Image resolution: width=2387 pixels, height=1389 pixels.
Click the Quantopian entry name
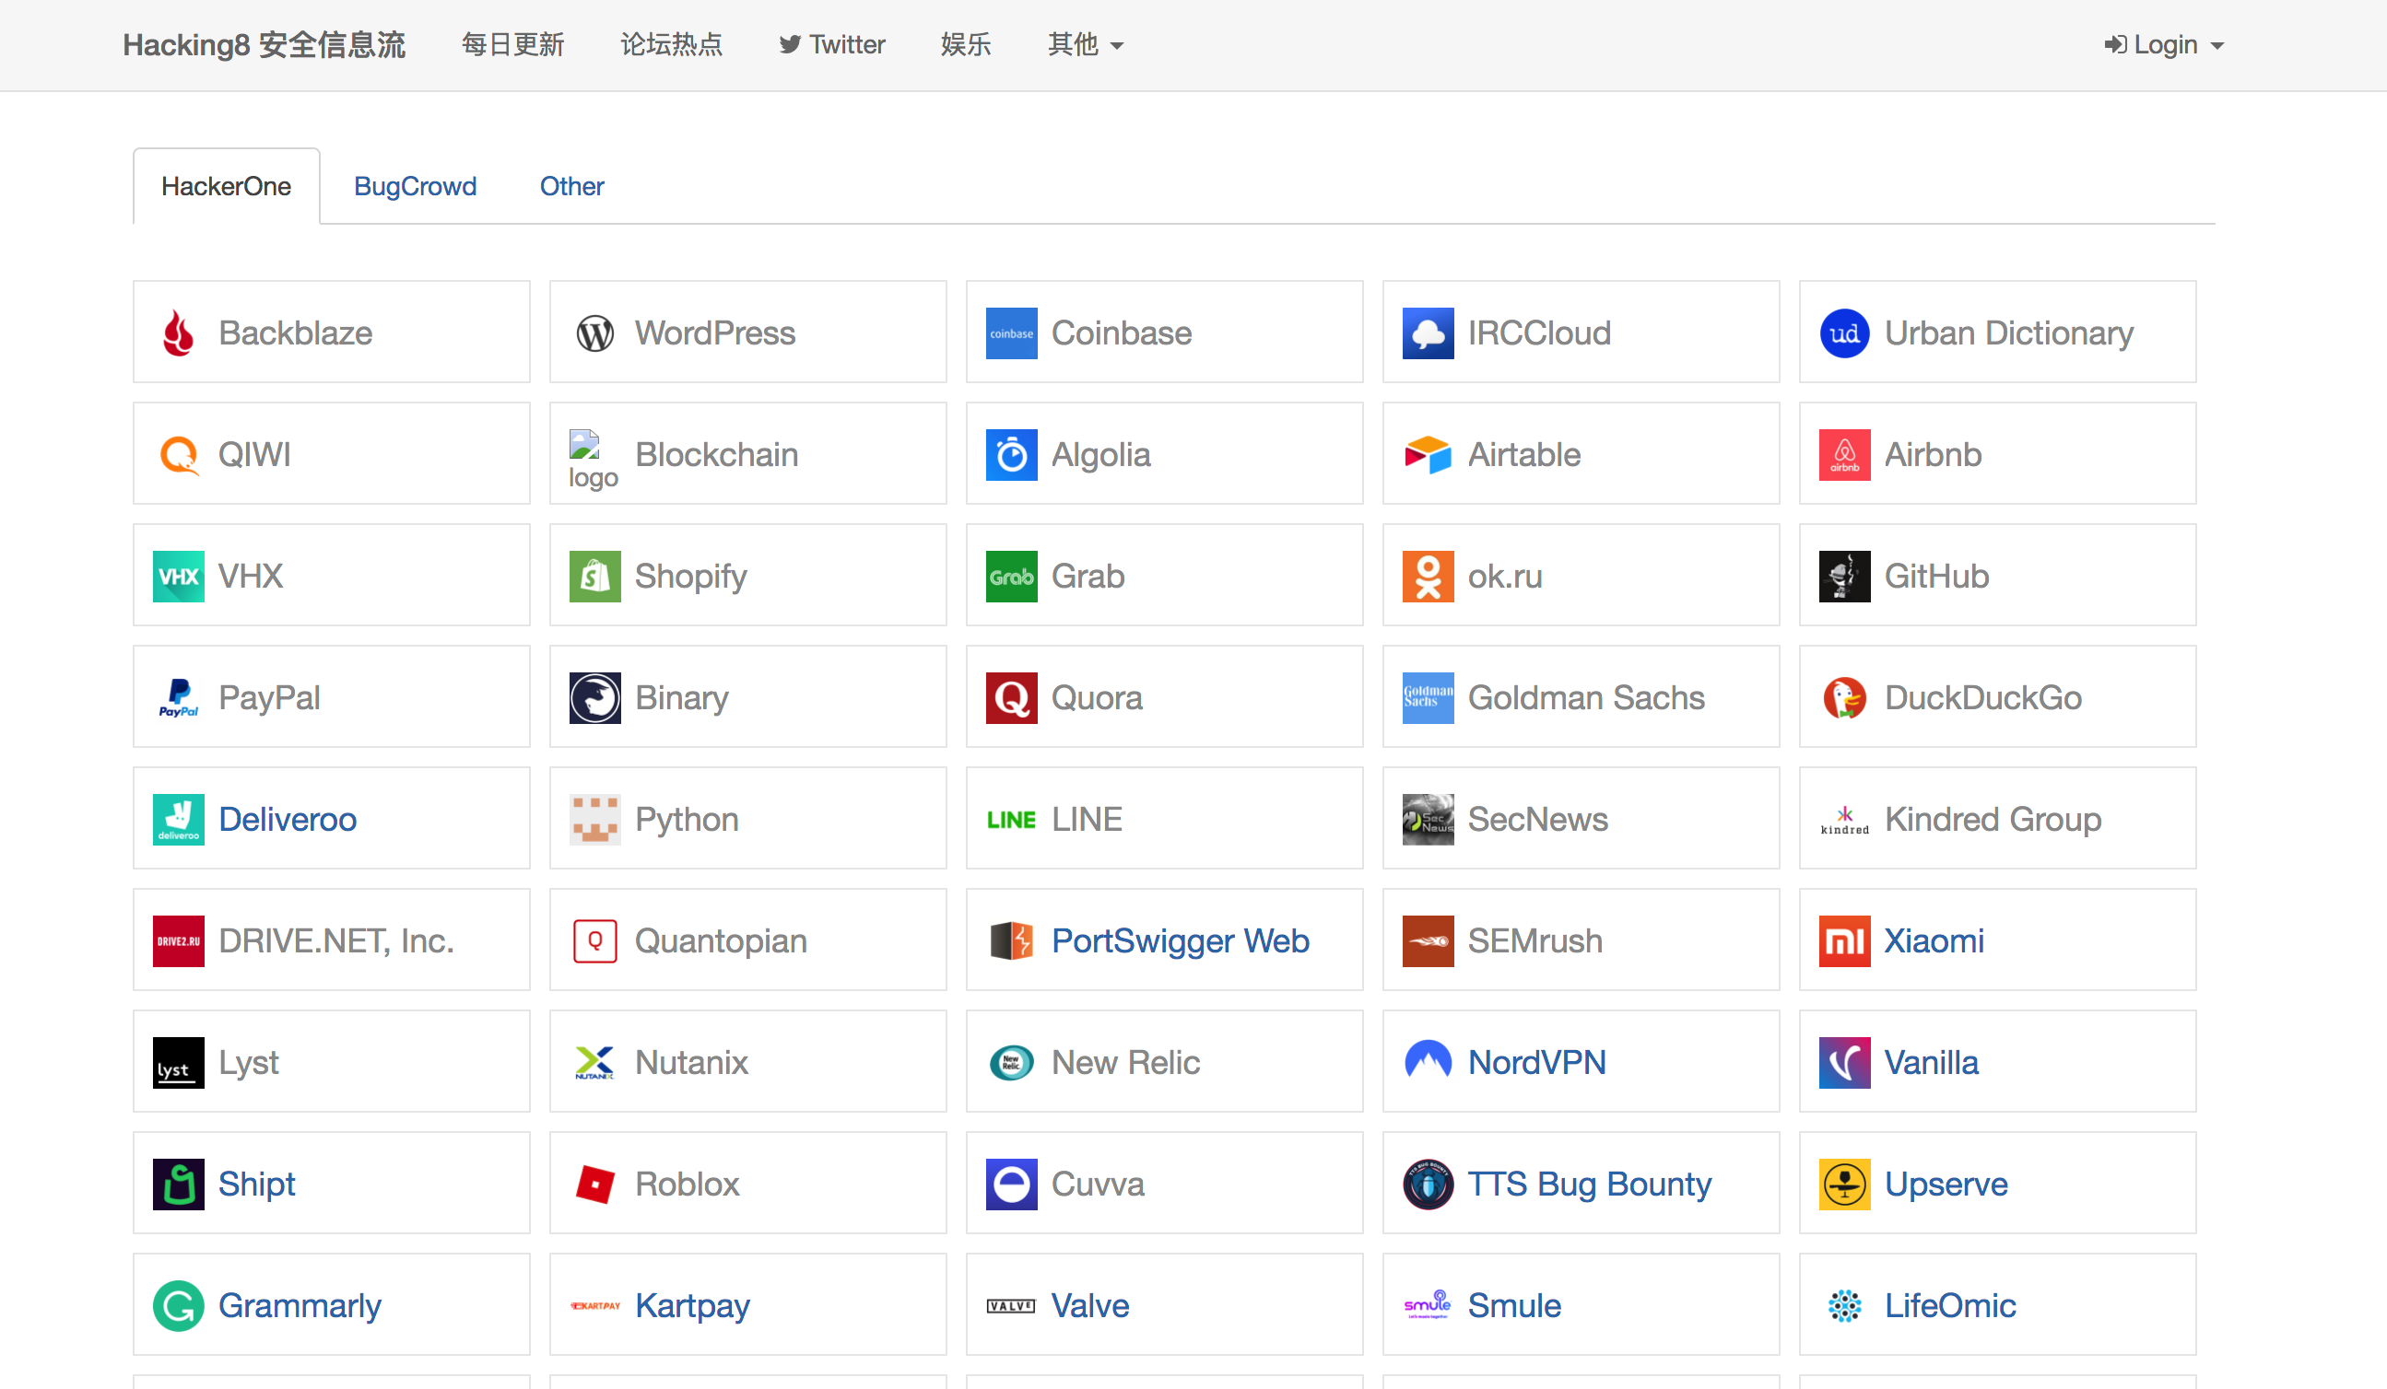[721, 941]
